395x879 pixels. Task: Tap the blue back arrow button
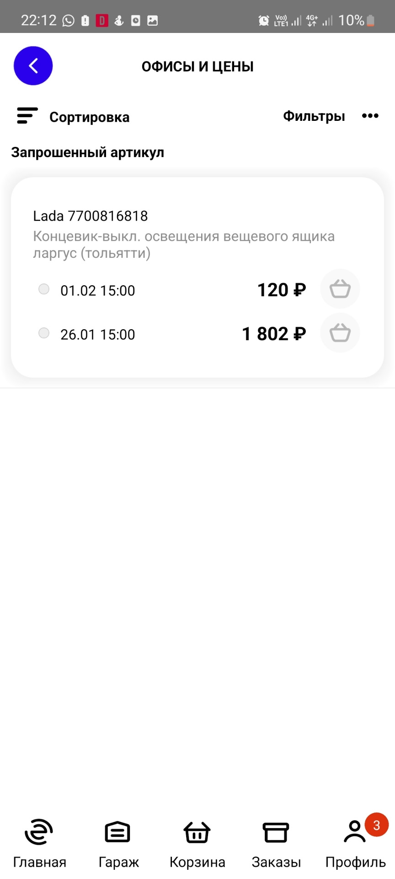pos(33,66)
